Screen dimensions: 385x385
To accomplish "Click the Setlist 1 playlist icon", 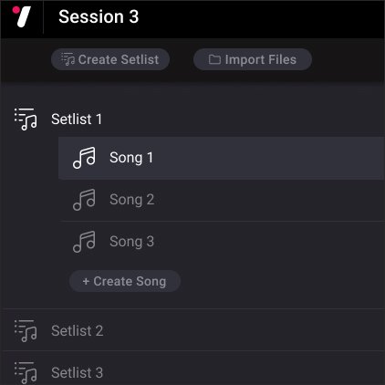I will [26, 120].
